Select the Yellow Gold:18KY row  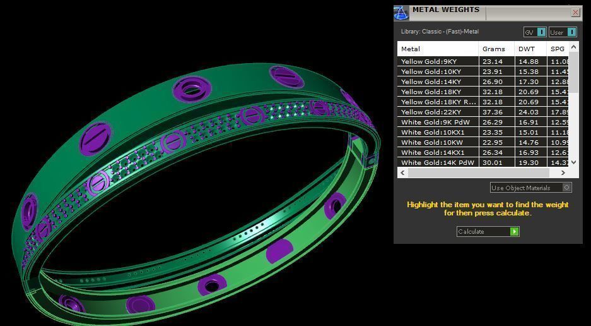click(483, 92)
